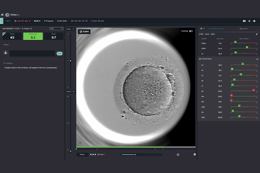Screen dimensions: 260x173
Task: Open the video export icon
Action: (244, 21)
